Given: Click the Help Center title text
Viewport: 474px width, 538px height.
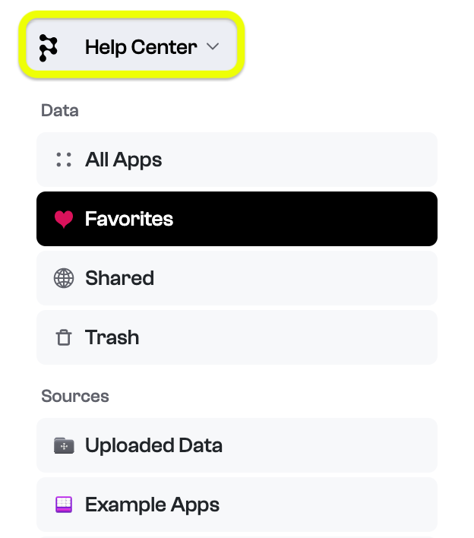Looking at the screenshot, I should [141, 47].
